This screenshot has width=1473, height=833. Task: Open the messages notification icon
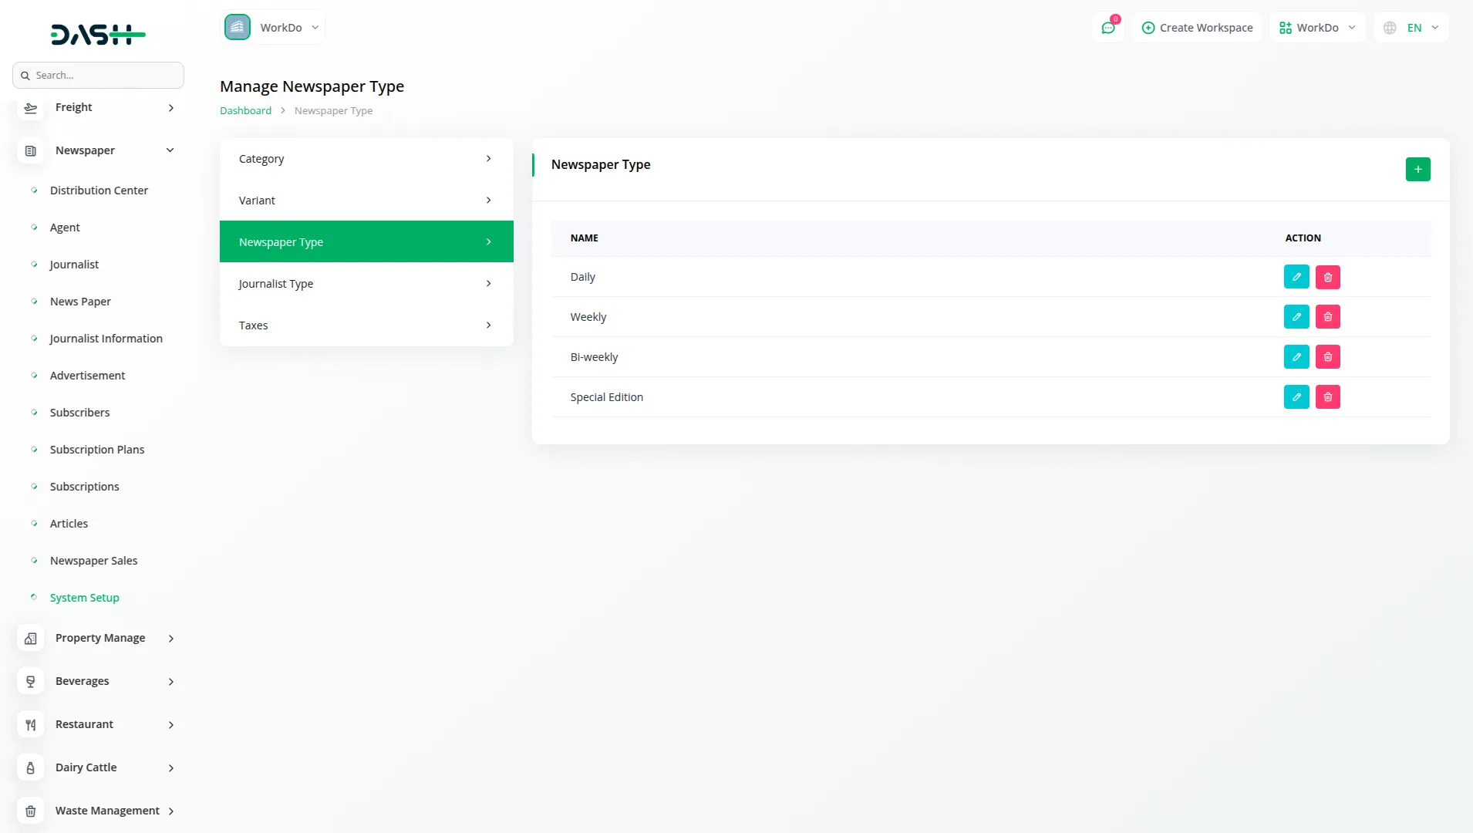coord(1108,27)
